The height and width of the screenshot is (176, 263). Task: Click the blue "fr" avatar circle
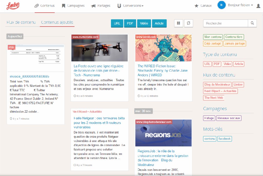[x=221, y=5]
